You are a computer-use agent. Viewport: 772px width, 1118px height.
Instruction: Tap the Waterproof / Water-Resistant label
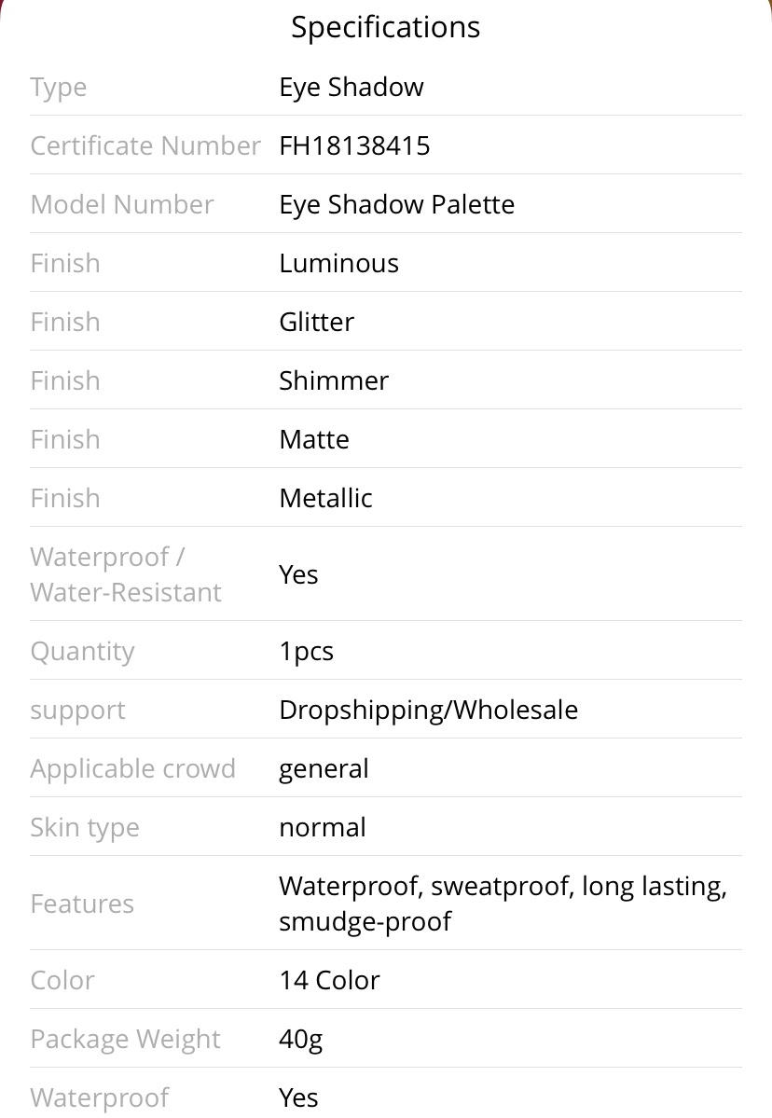(x=126, y=574)
